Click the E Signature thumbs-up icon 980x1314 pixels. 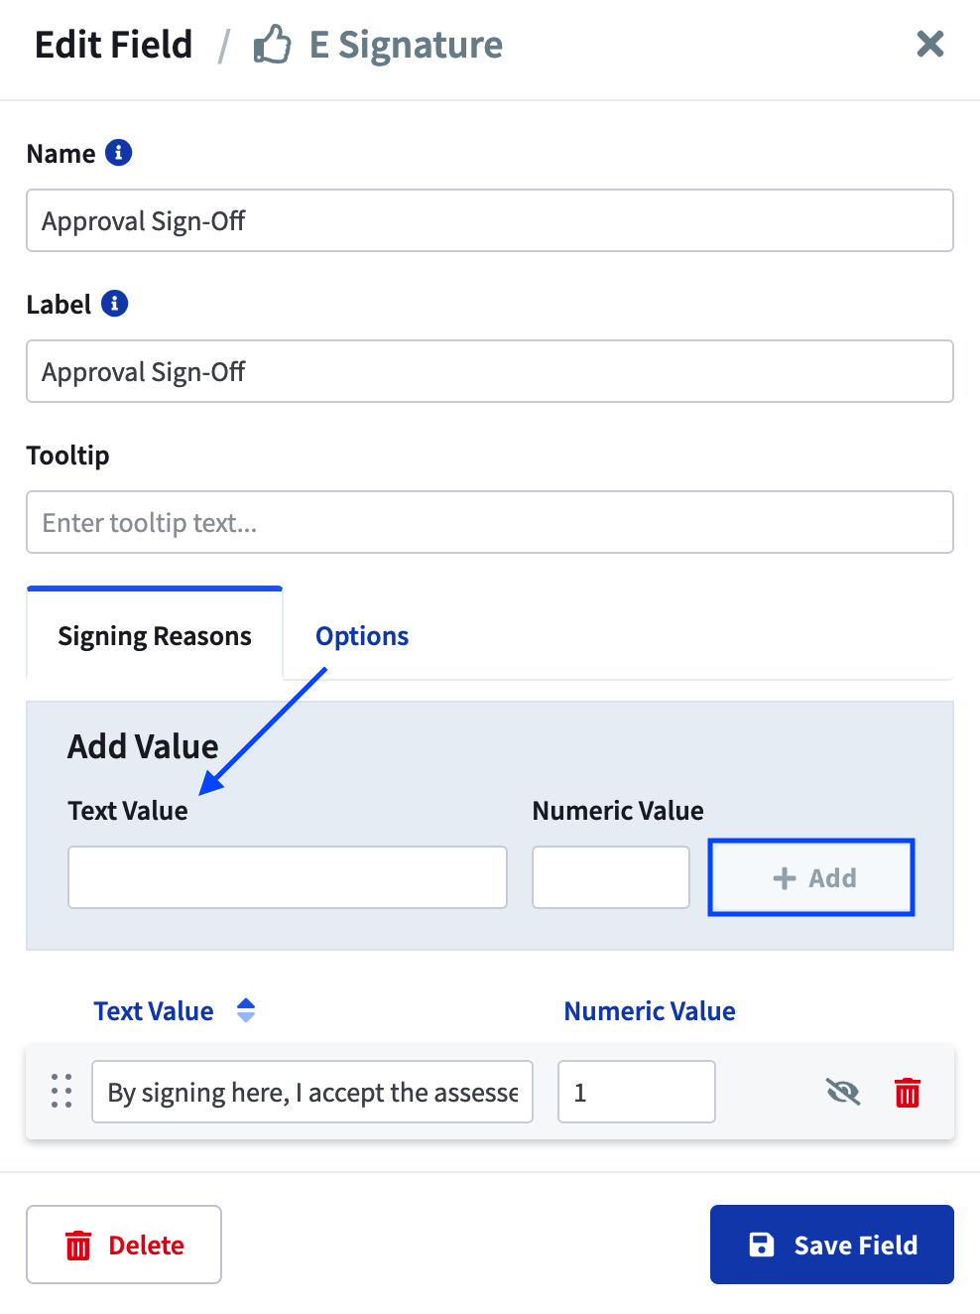click(272, 45)
